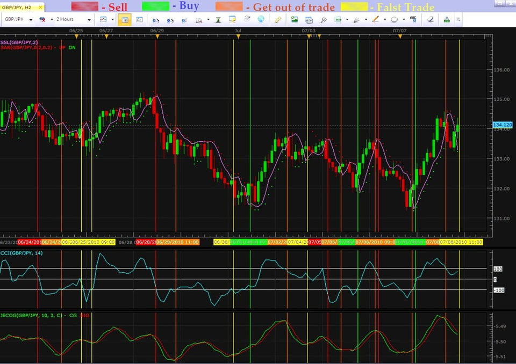The image size is (516, 364).
Task: Select the trend line drawing tool
Action: pyautogui.click(x=375, y=20)
